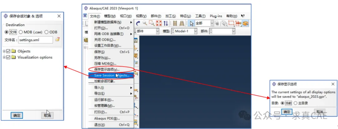Select the MDB (.cae) destination radio
Screen dimensions: 338x129
[x=21, y=32]
